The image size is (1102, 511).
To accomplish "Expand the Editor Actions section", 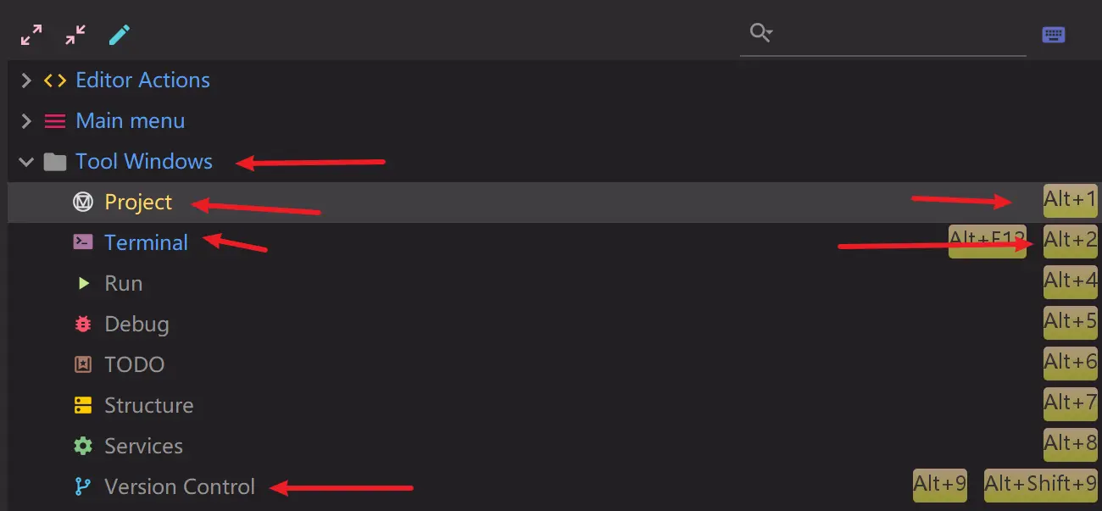I will 25,80.
